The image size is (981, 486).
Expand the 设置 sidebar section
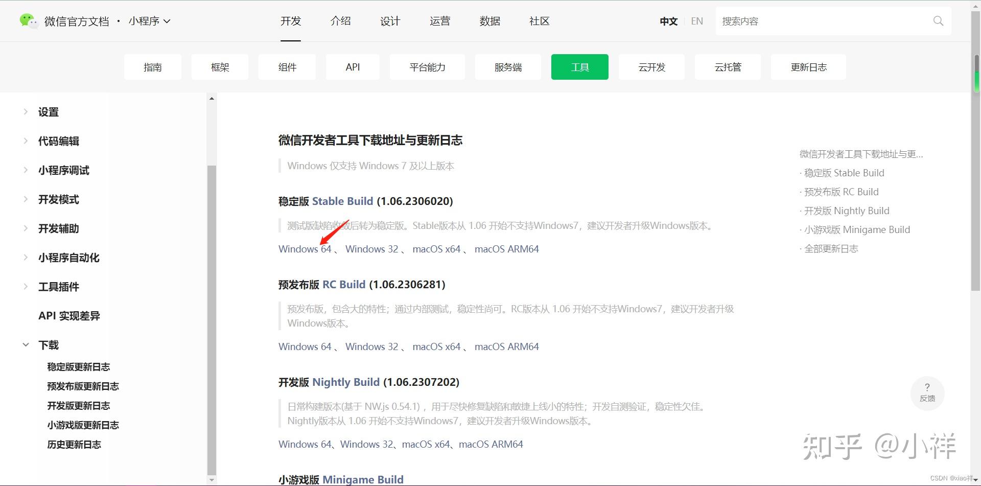tap(49, 112)
